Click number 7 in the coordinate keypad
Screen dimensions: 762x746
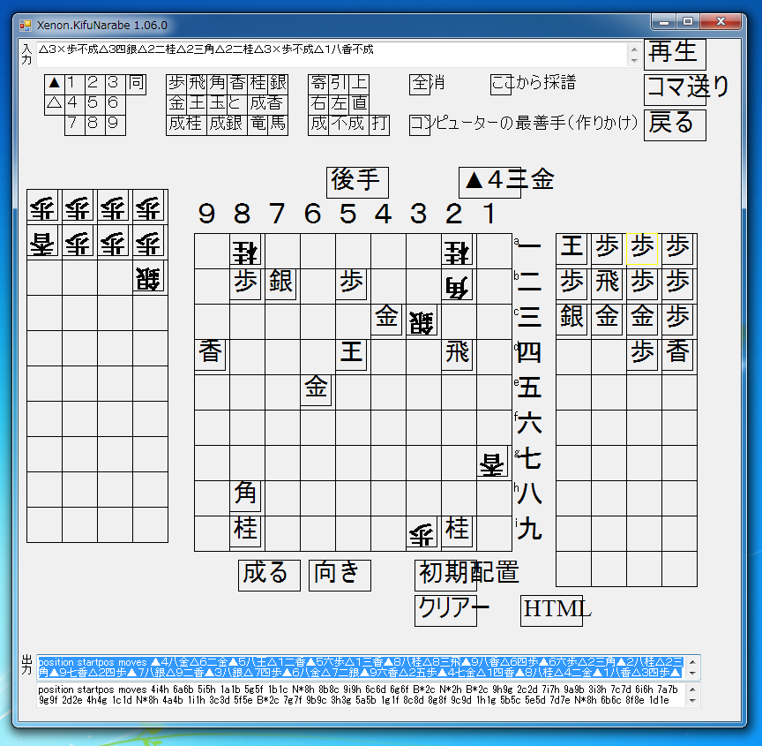click(x=75, y=124)
